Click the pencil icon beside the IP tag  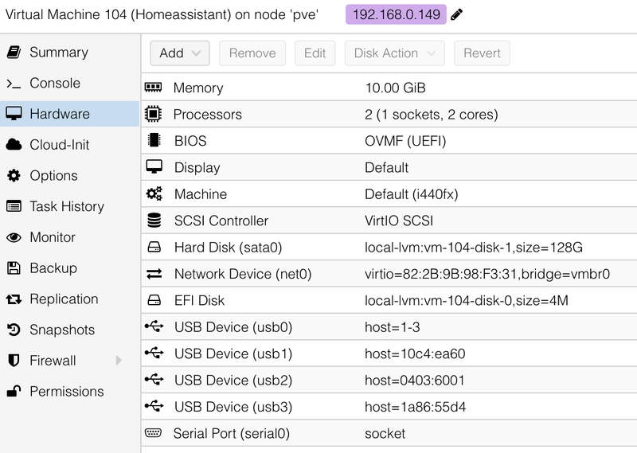(457, 14)
